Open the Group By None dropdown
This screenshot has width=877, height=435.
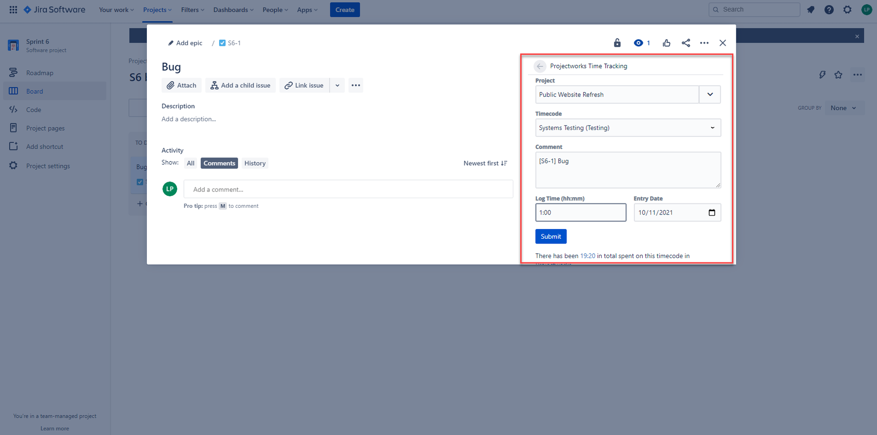pos(843,108)
